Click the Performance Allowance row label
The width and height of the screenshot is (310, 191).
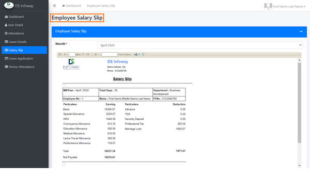(77, 143)
